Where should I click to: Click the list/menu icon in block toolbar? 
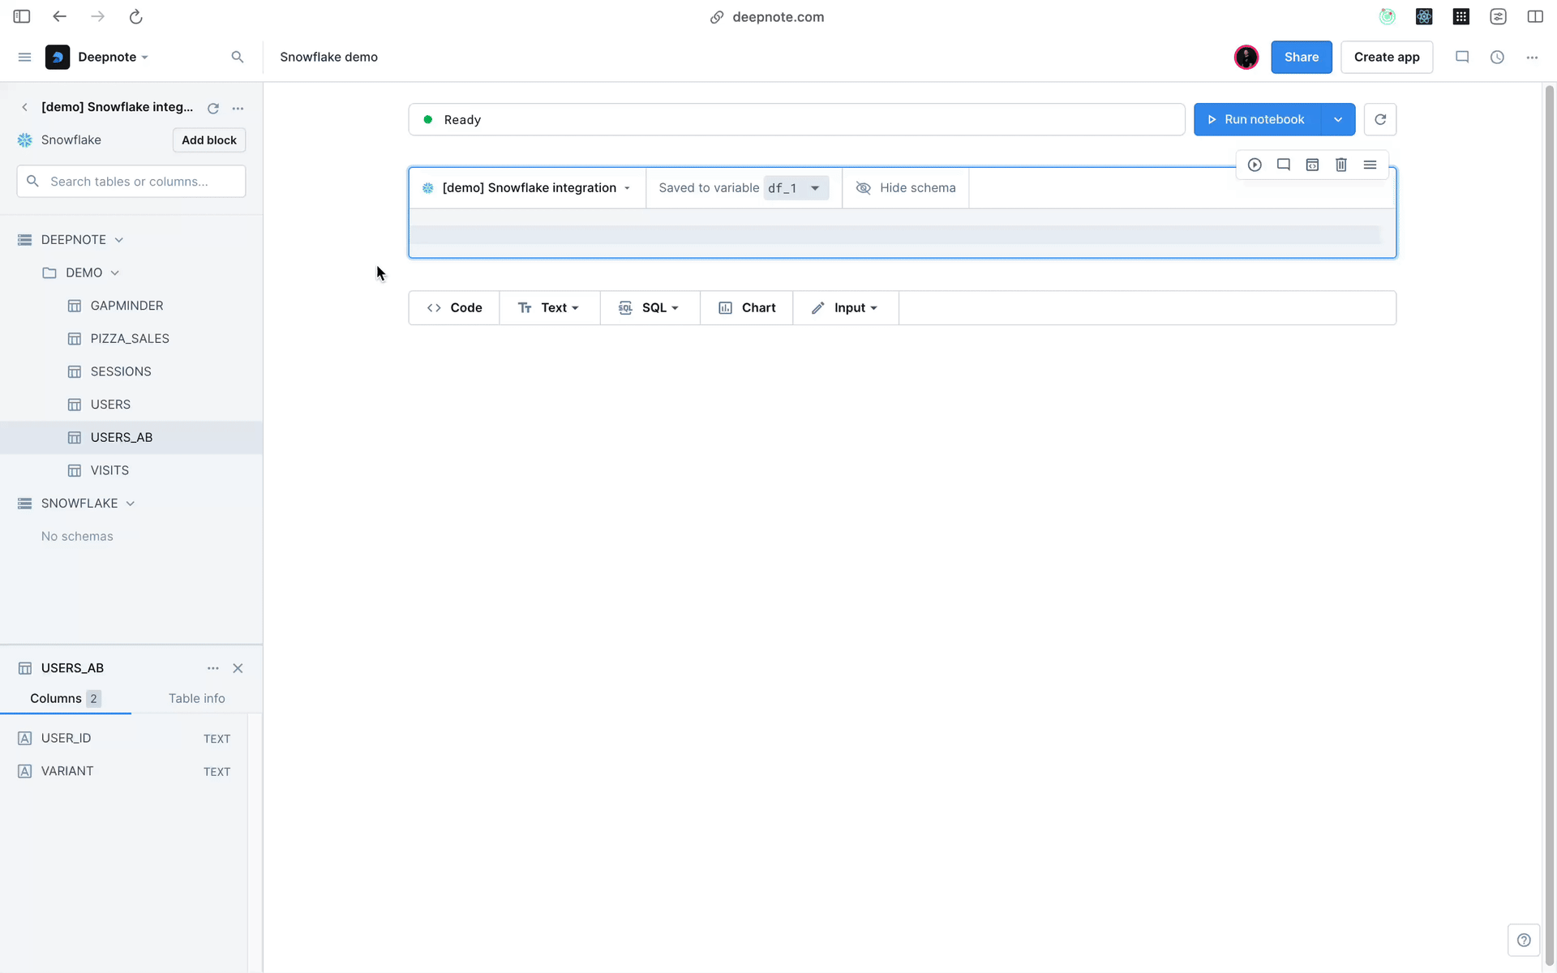click(1369, 165)
